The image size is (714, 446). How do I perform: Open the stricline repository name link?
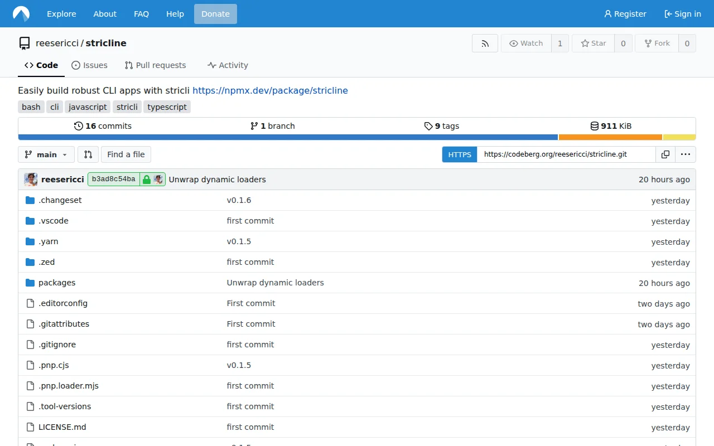pos(106,43)
